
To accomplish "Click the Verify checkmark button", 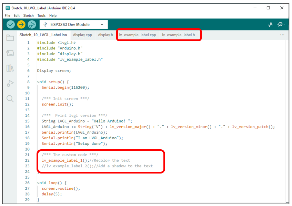I will pos(11,25).
